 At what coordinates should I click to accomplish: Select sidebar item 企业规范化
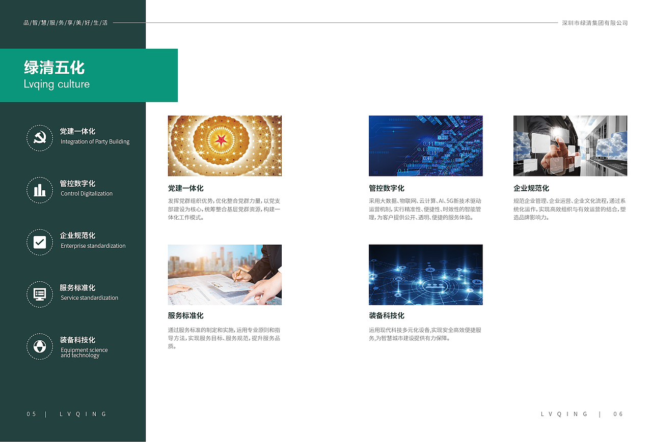coord(77,235)
